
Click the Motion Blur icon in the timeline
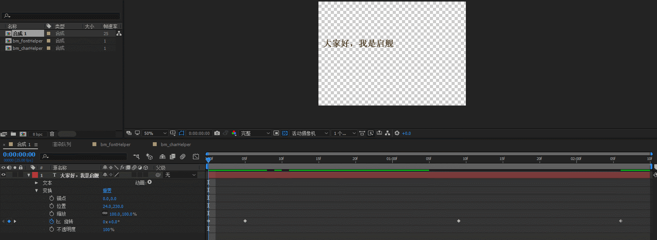(183, 157)
